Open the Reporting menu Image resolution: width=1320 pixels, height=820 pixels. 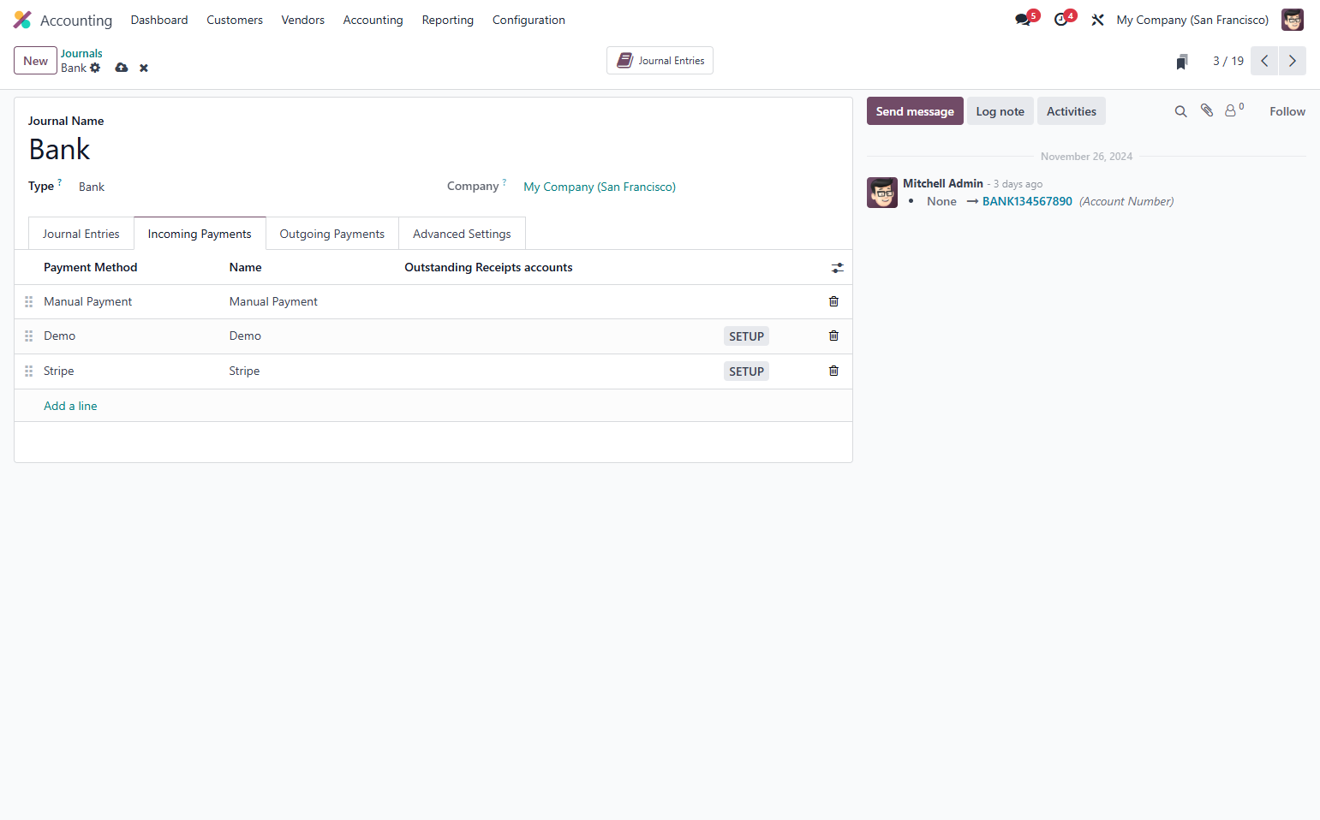(447, 20)
